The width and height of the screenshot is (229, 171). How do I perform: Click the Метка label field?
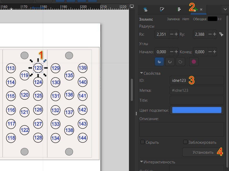197,90
